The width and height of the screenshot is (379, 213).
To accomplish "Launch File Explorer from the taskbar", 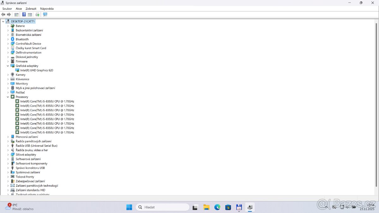I will (206, 207).
